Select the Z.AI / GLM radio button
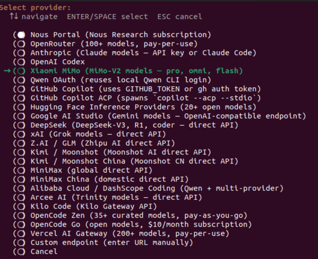318x259 pixels. [x=21, y=143]
